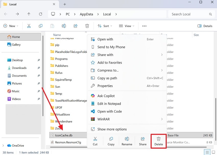Click PC in the address bar

coord(68,14)
